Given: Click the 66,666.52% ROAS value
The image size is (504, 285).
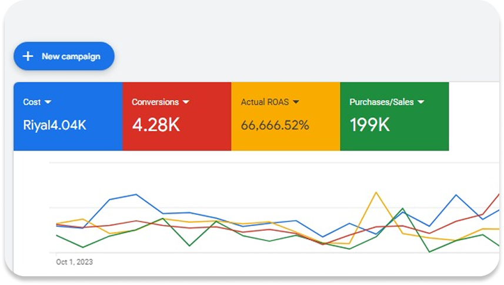Looking at the screenshot, I should tap(275, 125).
